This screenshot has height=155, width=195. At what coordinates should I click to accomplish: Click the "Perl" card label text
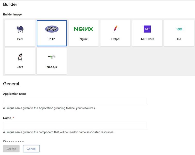click(x=20, y=39)
